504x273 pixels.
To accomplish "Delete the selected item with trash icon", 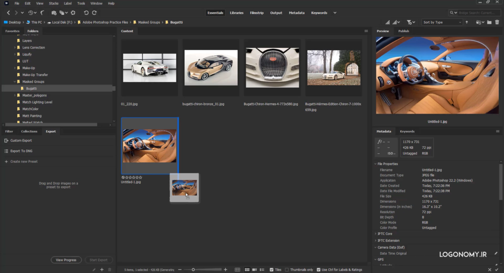I will [x=497, y=22].
